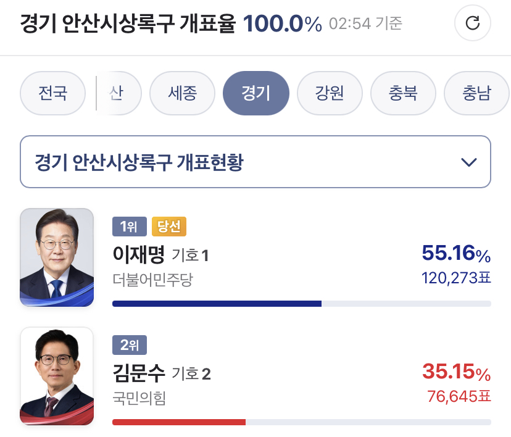Viewport: 511px width, 437px height.
Task: Click the second-place candidate's photo
Action: (x=57, y=376)
